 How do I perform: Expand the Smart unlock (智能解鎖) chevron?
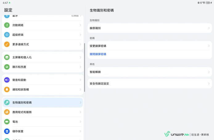(208, 72)
